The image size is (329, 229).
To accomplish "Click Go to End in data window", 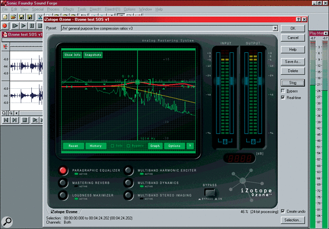I will click(x=14, y=120).
